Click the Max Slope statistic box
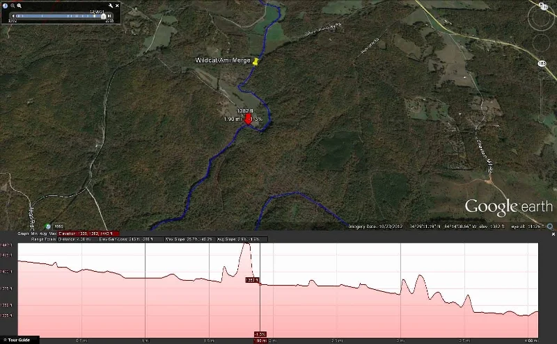The image size is (557, 344). 189,239
